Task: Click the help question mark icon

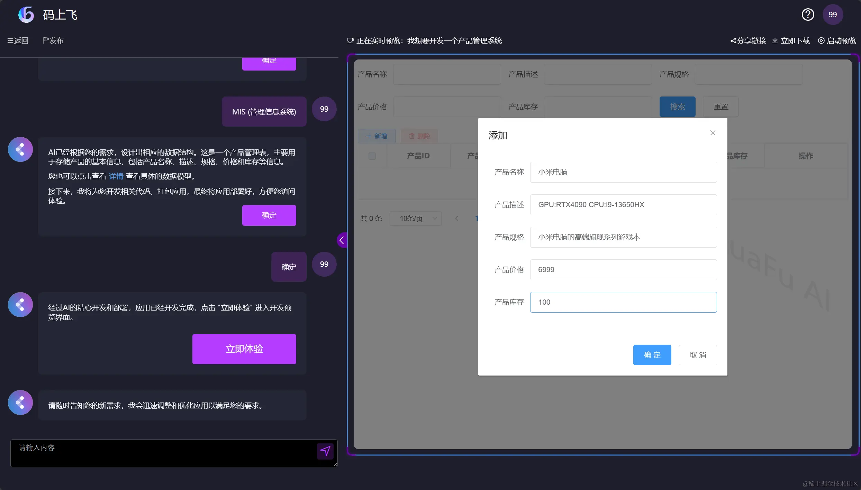Action: tap(808, 15)
